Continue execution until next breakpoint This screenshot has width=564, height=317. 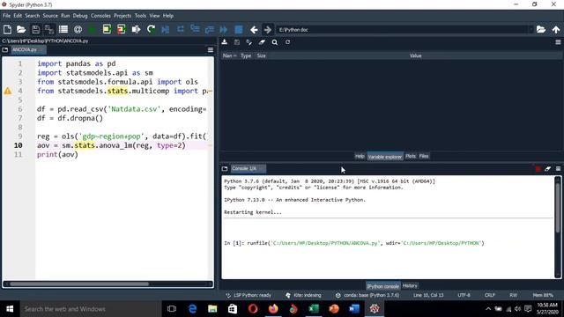pyautogui.click(x=224, y=29)
